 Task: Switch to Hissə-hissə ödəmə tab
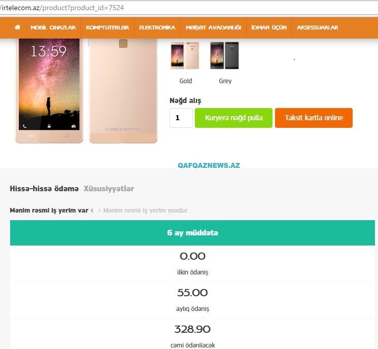[x=44, y=189]
